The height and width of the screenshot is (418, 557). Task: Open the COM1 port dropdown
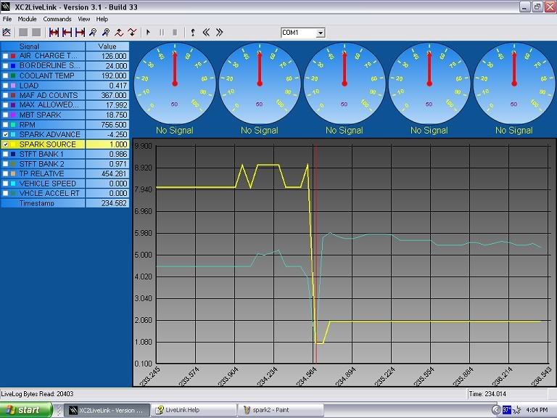tap(320, 33)
